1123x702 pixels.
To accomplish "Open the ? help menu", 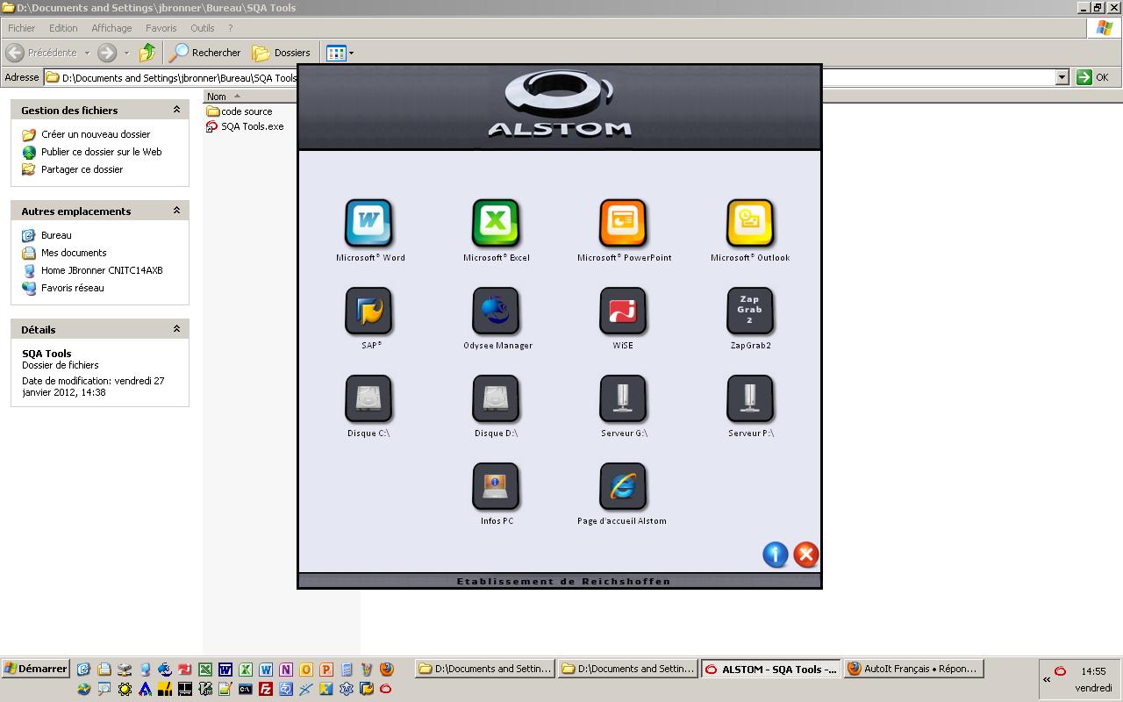I will (x=231, y=28).
